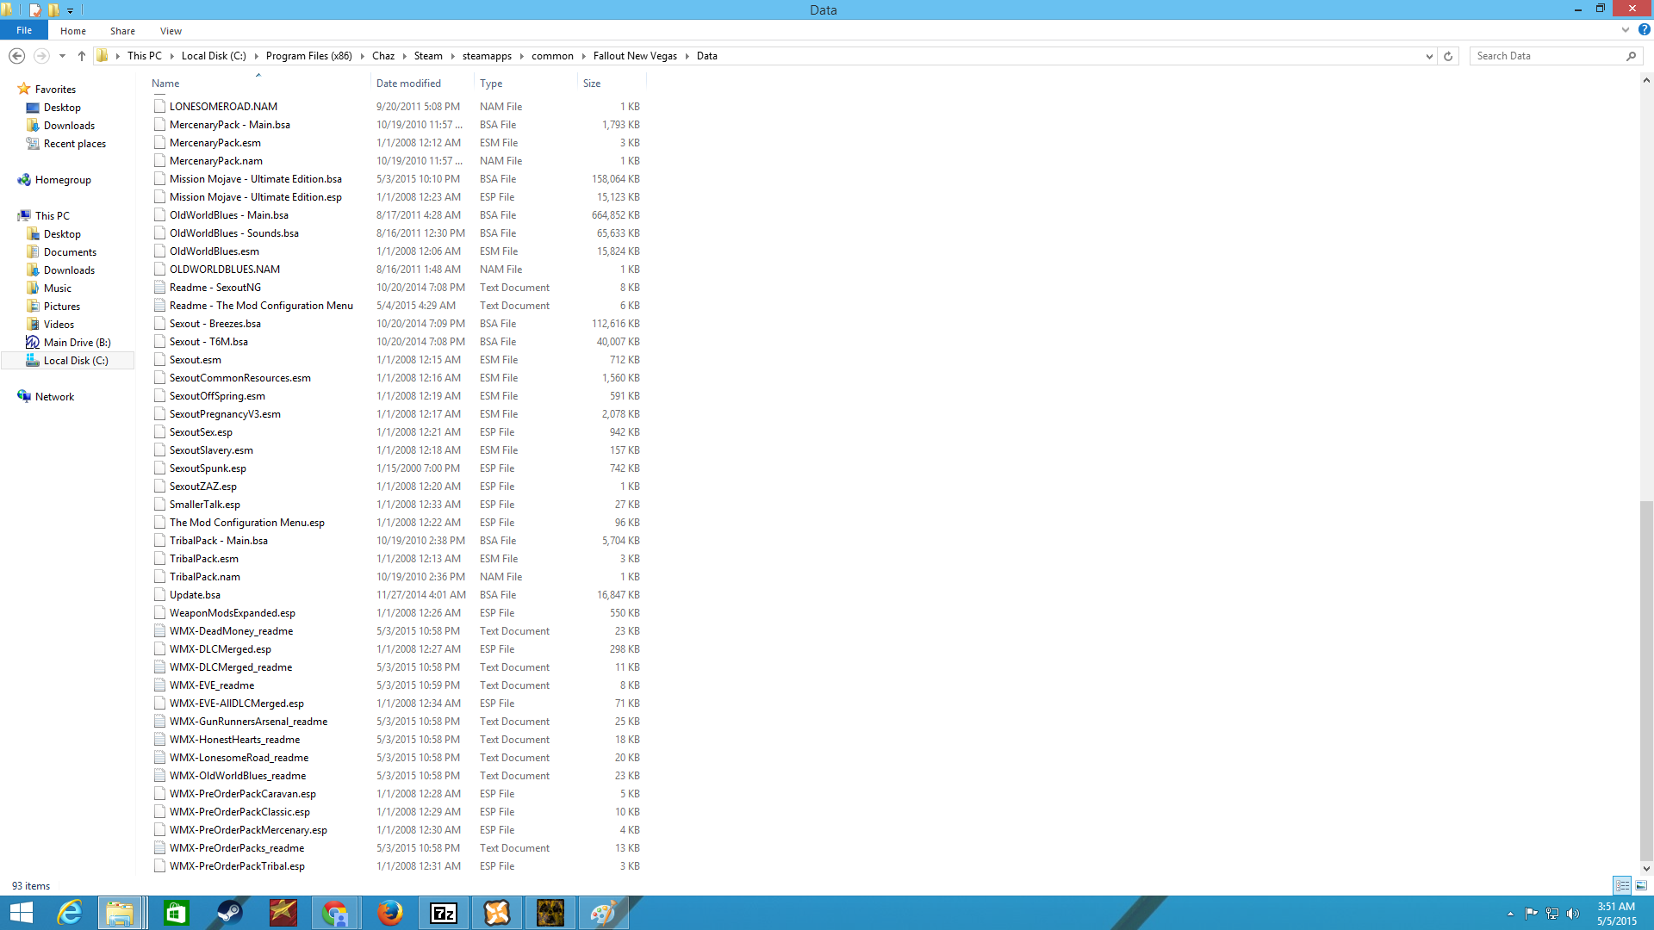1654x930 pixels.
Task: Open Main Drive (B:) in navigation pane
Action: click(77, 343)
